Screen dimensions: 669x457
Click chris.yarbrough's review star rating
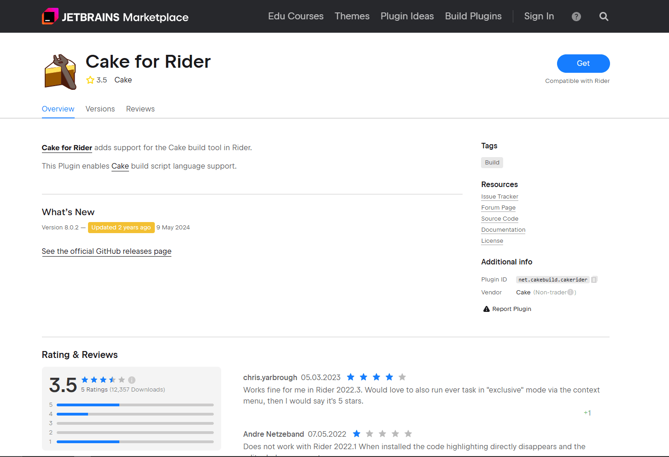[376, 377]
